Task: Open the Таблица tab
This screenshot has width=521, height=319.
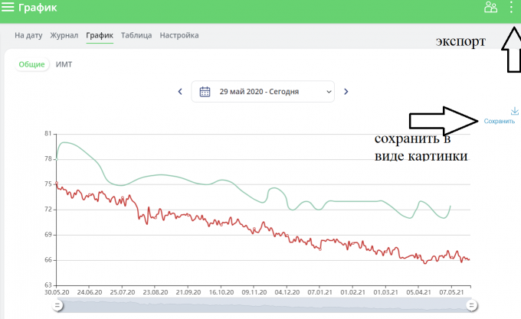Action: pos(136,35)
